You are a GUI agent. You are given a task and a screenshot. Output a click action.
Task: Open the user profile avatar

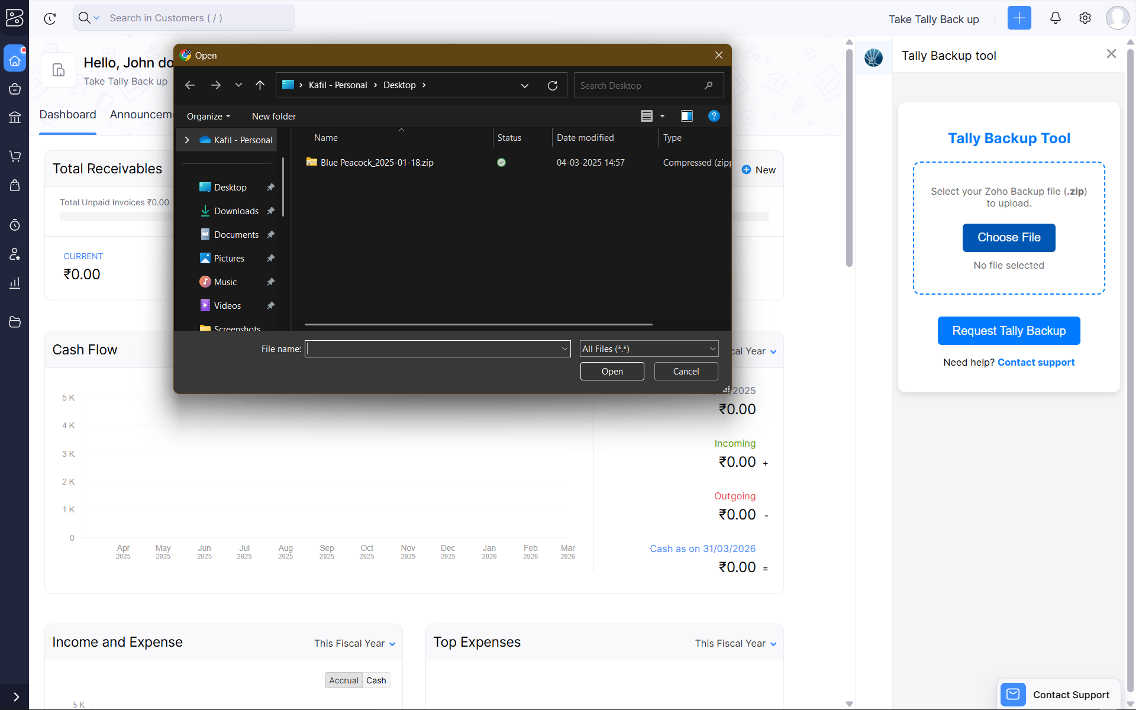(x=1117, y=18)
